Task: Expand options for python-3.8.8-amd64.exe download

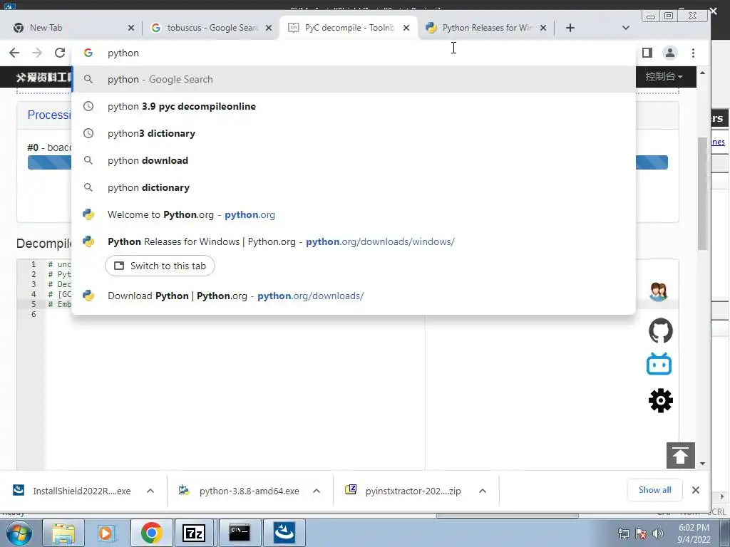Action: click(317, 491)
